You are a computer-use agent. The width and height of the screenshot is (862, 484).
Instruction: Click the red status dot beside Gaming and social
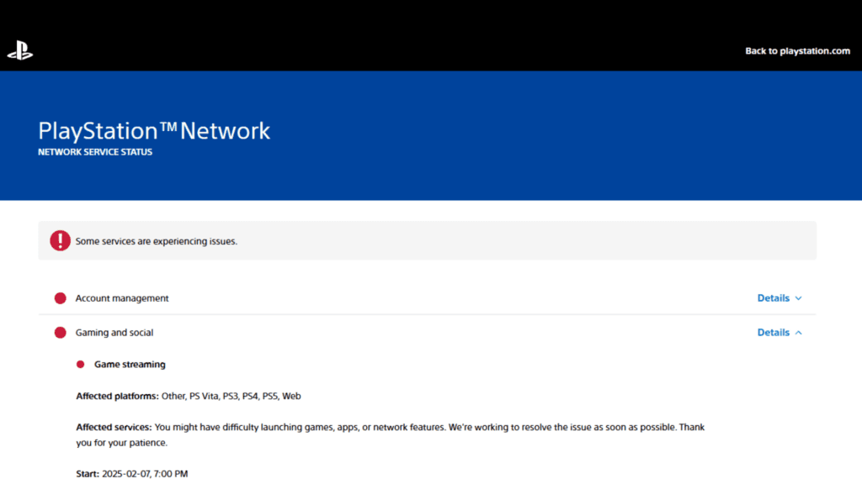[x=60, y=332]
